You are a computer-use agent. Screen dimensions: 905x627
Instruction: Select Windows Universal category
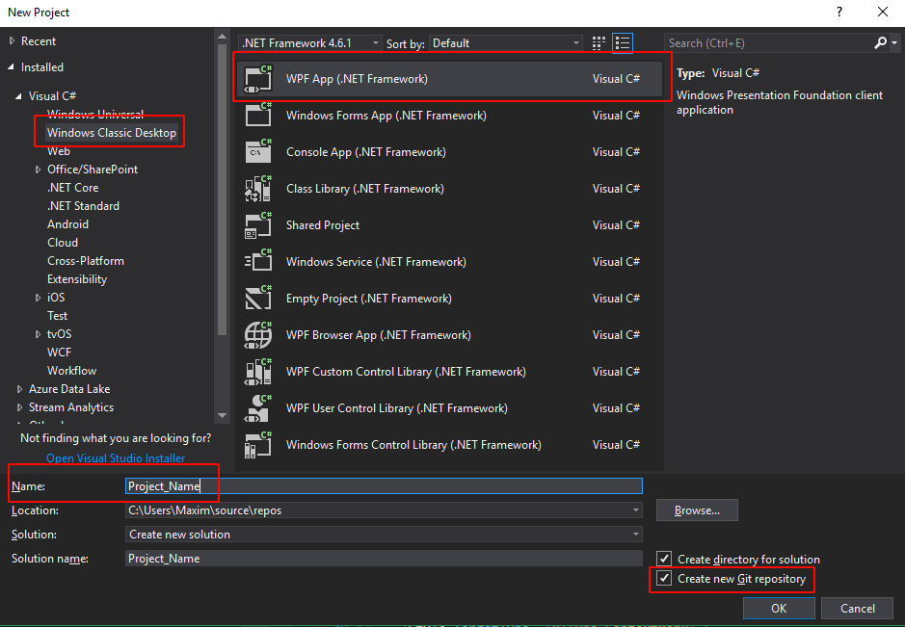95,115
